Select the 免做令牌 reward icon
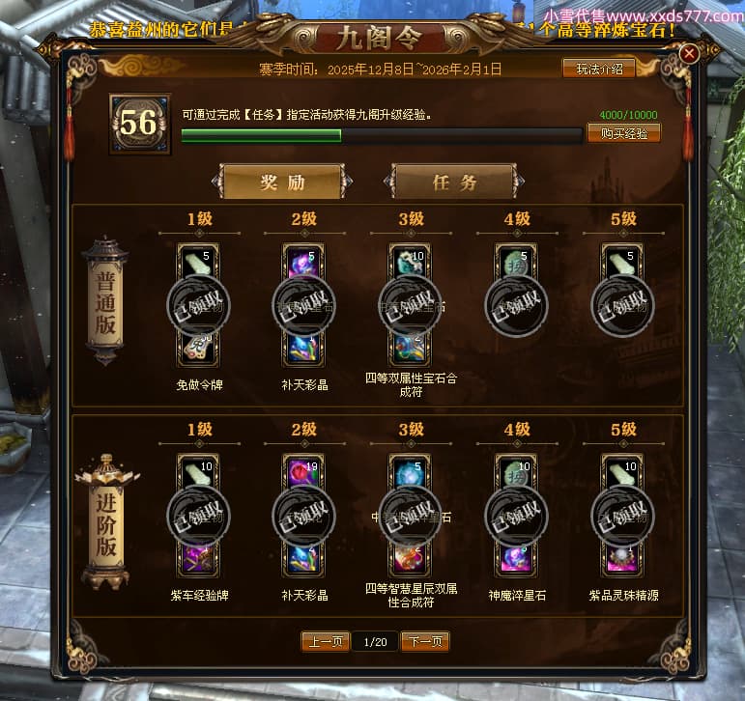Image resolution: width=745 pixels, height=701 pixels. click(198, 350)
